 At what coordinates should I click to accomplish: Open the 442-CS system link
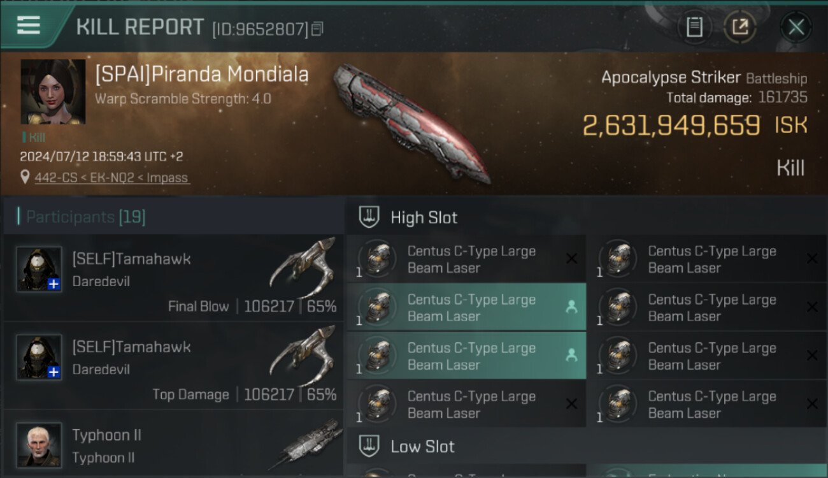(57, 178)
